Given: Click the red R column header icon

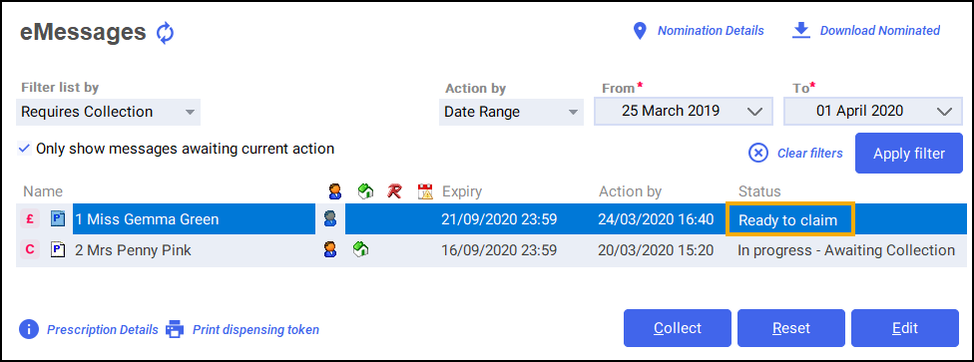Looking at the screenshot, I should coord(394,191).
